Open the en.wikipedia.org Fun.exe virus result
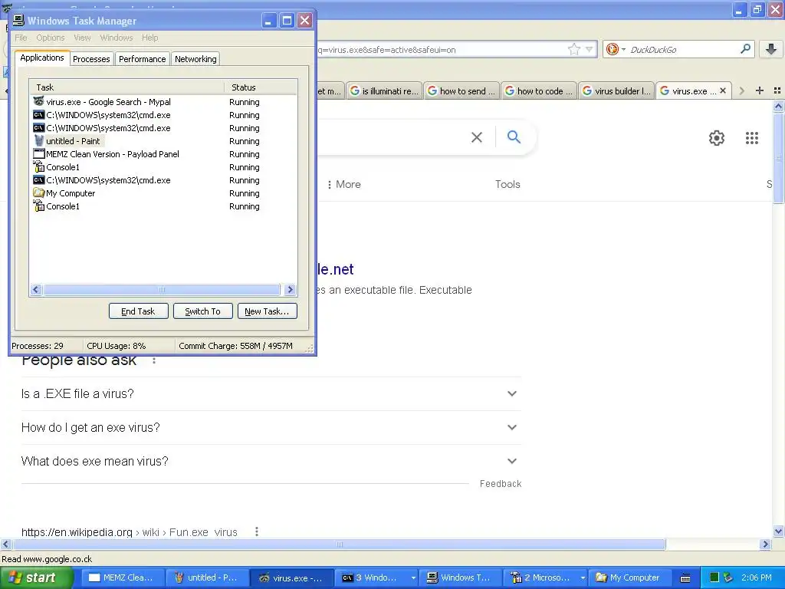 pos(129,532)
